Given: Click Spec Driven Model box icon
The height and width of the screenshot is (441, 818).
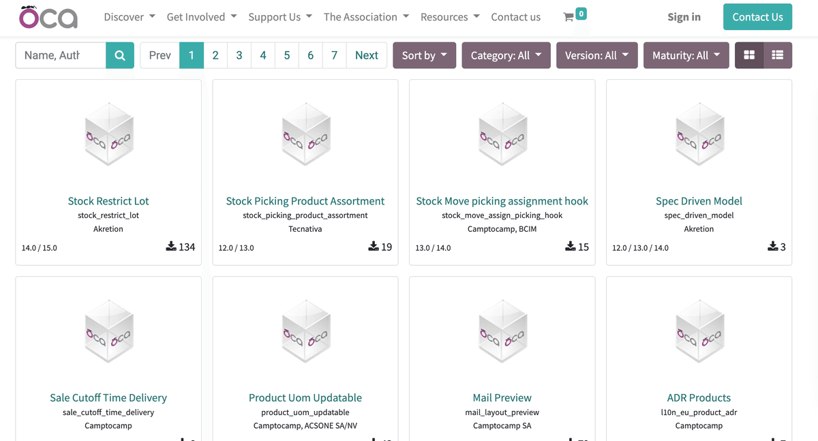Looking at the screenshot, I should [699, 134].
